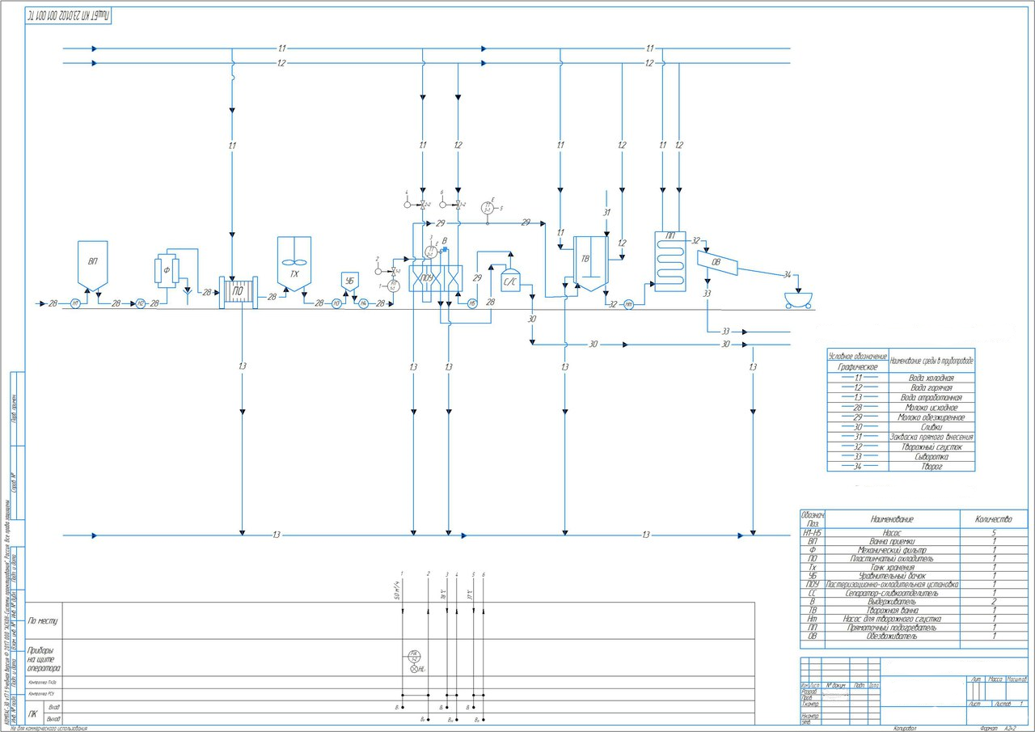This screenshot has width=1035, height=732.
Task: Select the ПП flow heater symbol
Action: 671,260
